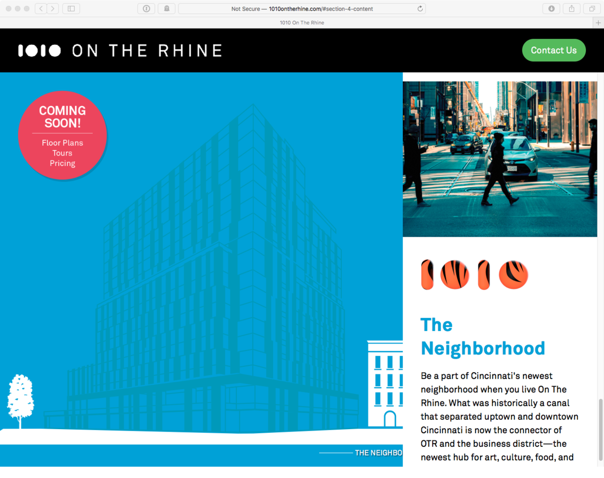The width and height of the screenshot is (604, 478).
Task: Show the Safari sidebar
Action: [x=71, y=9]
